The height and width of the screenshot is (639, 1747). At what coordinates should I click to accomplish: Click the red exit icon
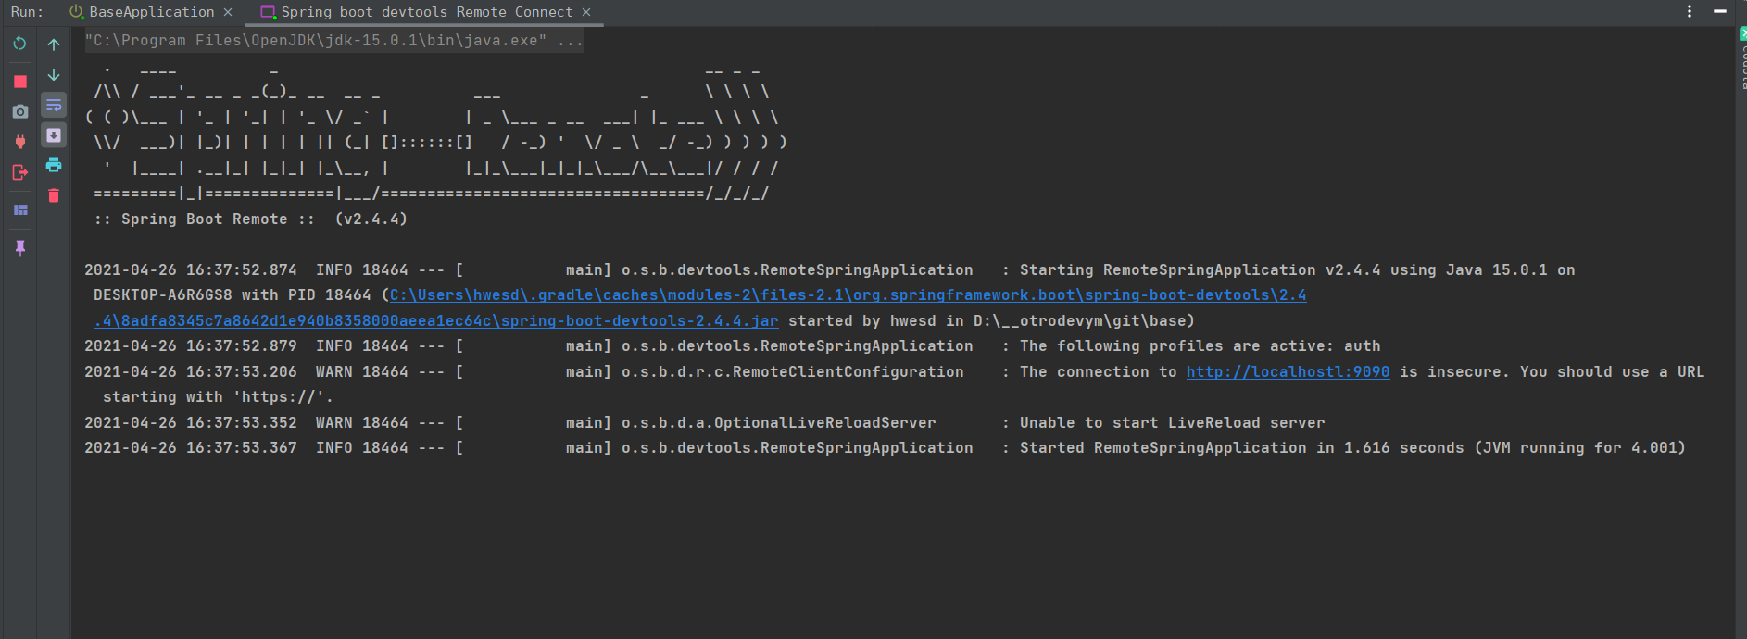[19, 172]
